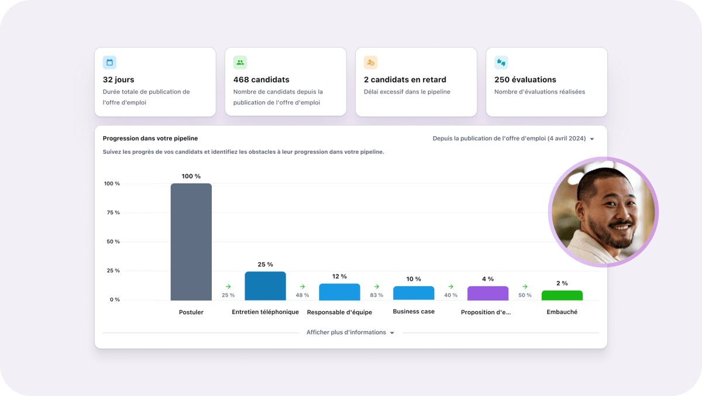Click the smiling man's profile photo

603,212
